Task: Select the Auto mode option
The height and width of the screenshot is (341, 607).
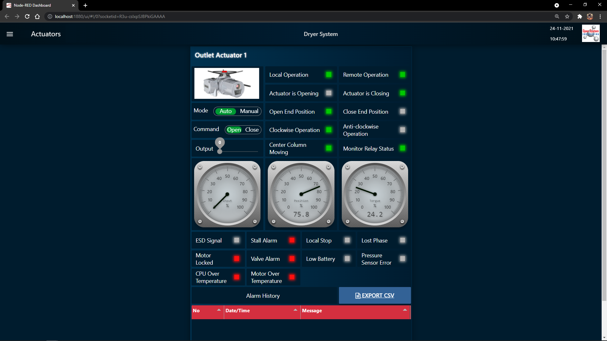Action: (225, 111)
